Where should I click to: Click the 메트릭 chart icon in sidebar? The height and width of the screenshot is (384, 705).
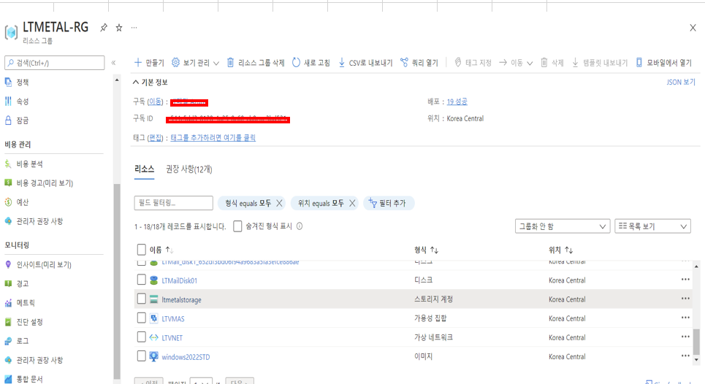coord(8,303)
